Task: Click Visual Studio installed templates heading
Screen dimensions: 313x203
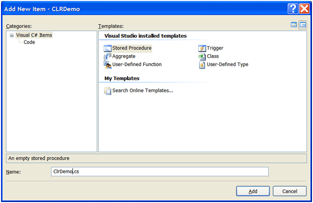Action: click(x=146, y=36)
